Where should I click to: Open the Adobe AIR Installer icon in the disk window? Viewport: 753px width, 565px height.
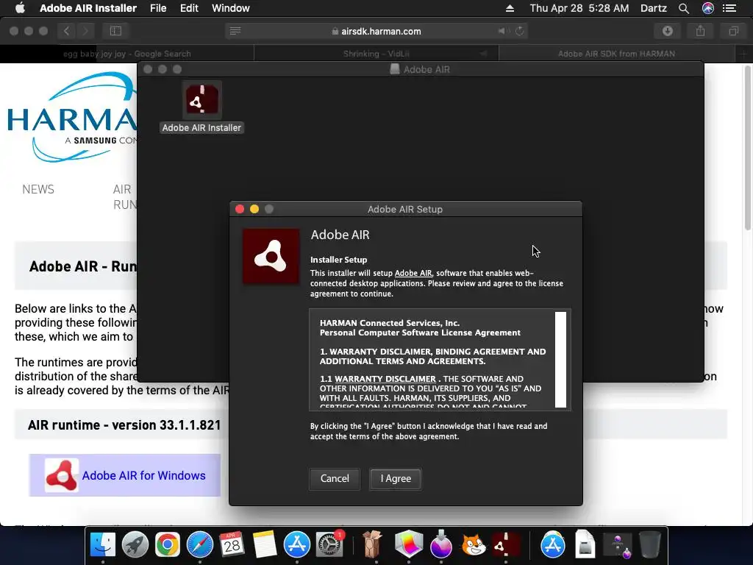201,99
